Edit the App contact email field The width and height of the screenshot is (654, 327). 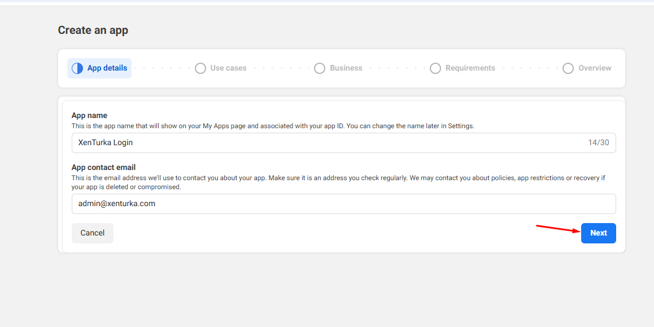[344, 204]
